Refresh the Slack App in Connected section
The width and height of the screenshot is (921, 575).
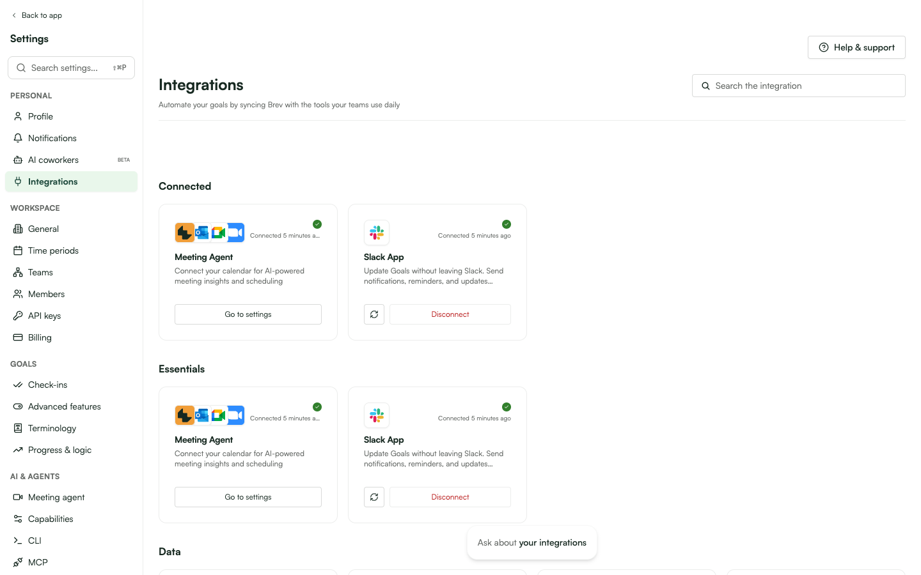click(x=374, y=314)
